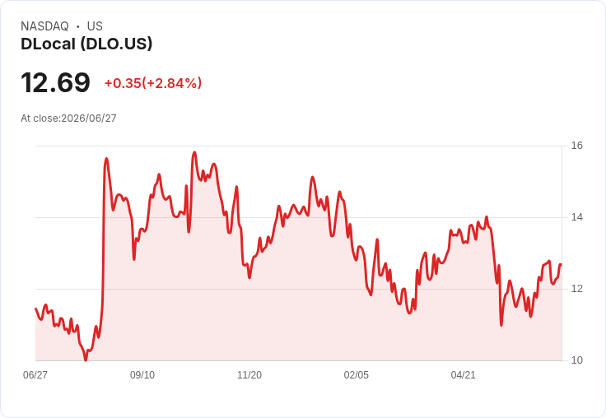Click the 12 y-axis price label

(576, 289)
